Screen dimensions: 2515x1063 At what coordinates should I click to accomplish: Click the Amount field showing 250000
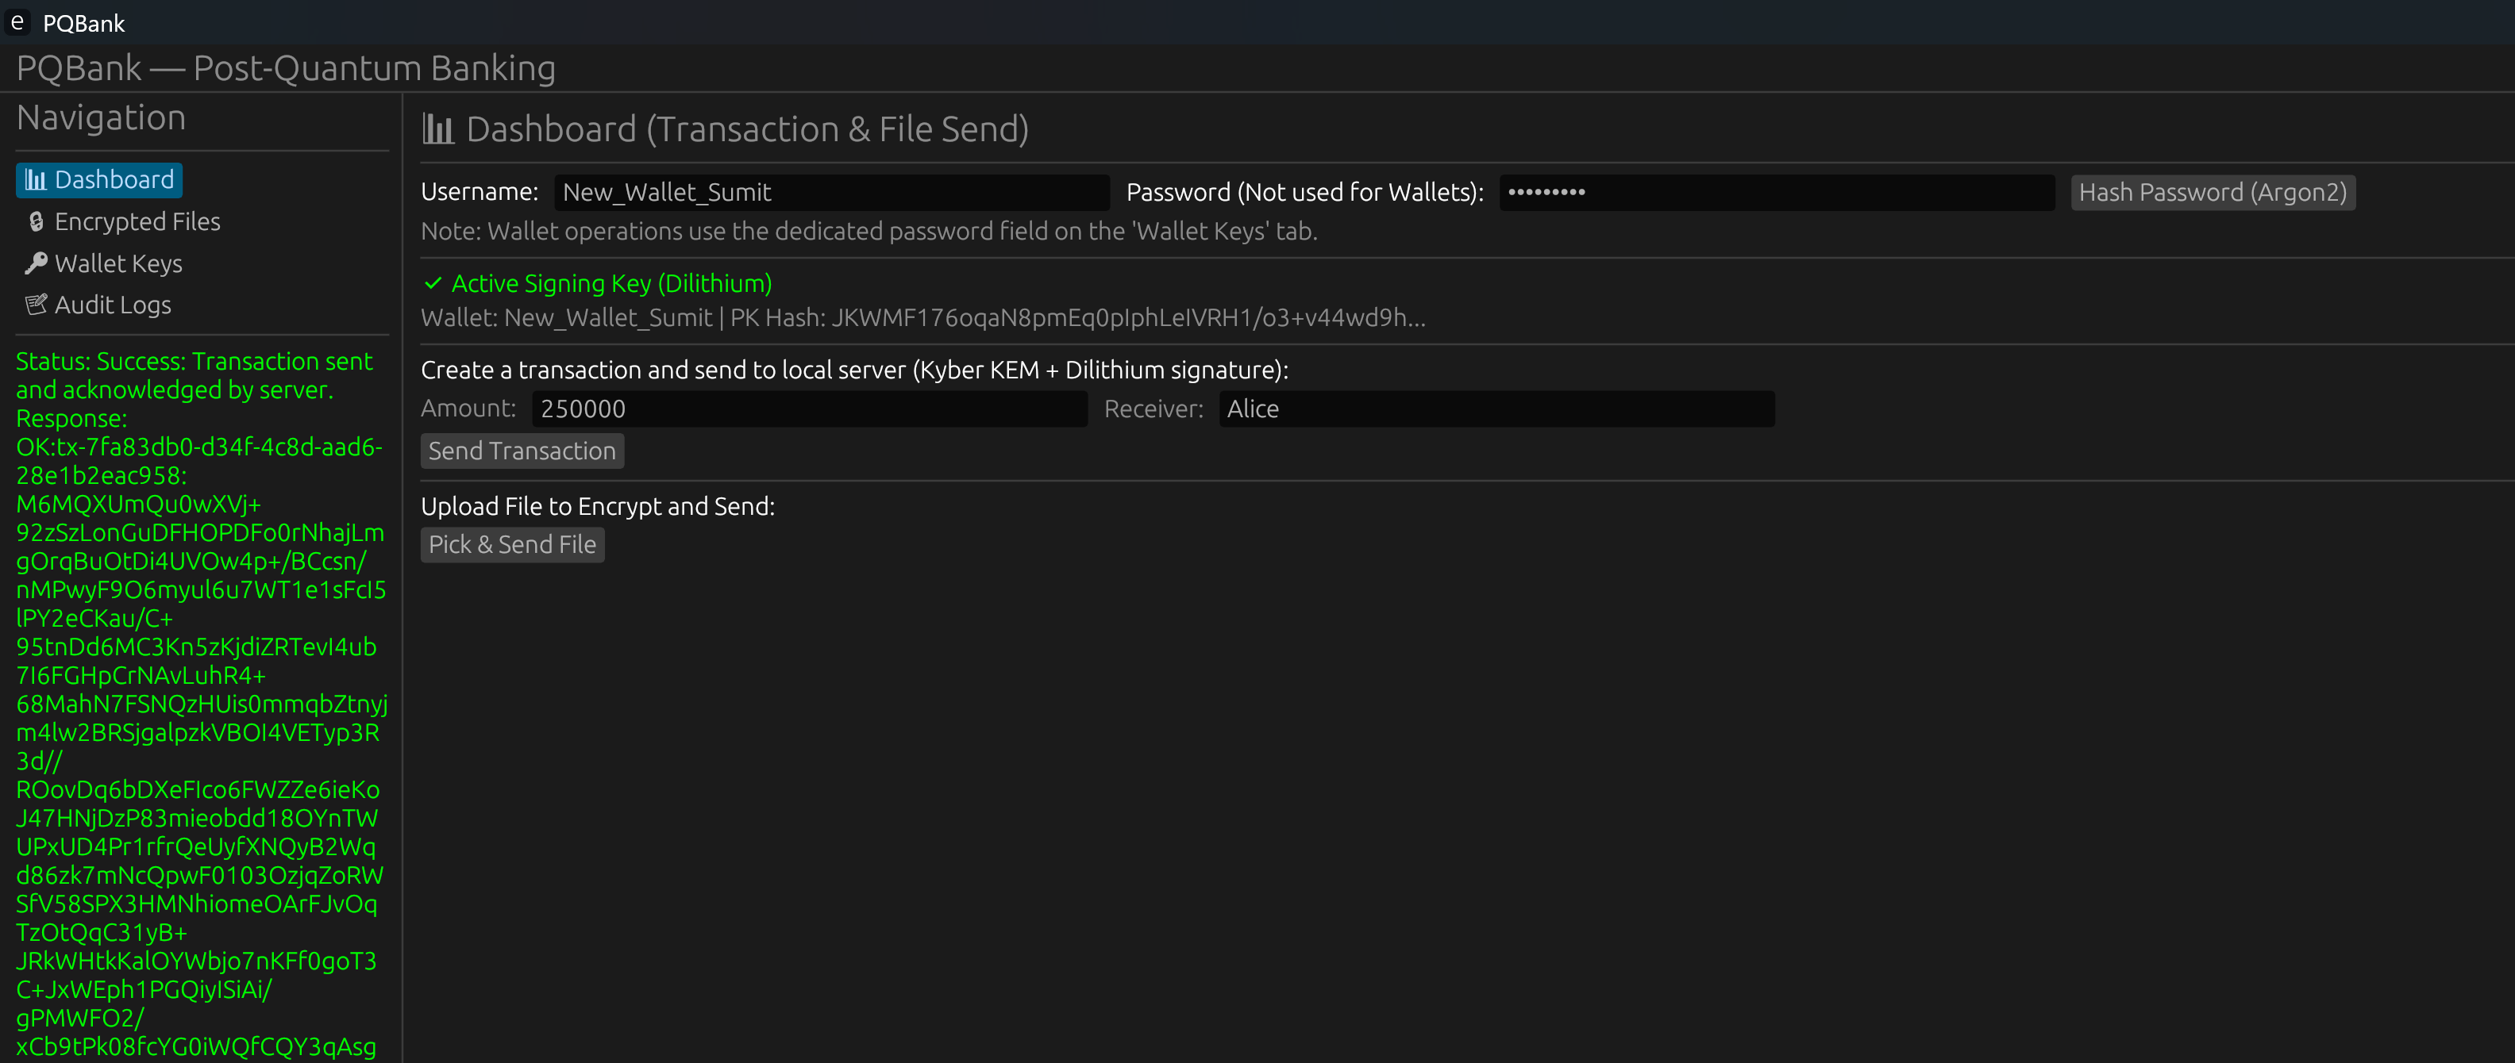(808, 409)
